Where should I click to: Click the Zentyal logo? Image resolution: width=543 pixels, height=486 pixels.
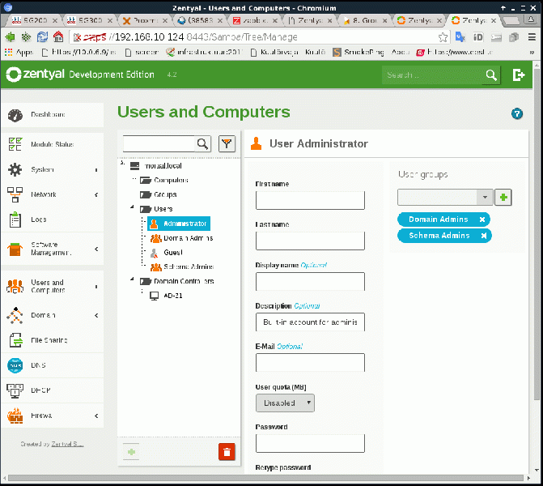pos(36,75)
